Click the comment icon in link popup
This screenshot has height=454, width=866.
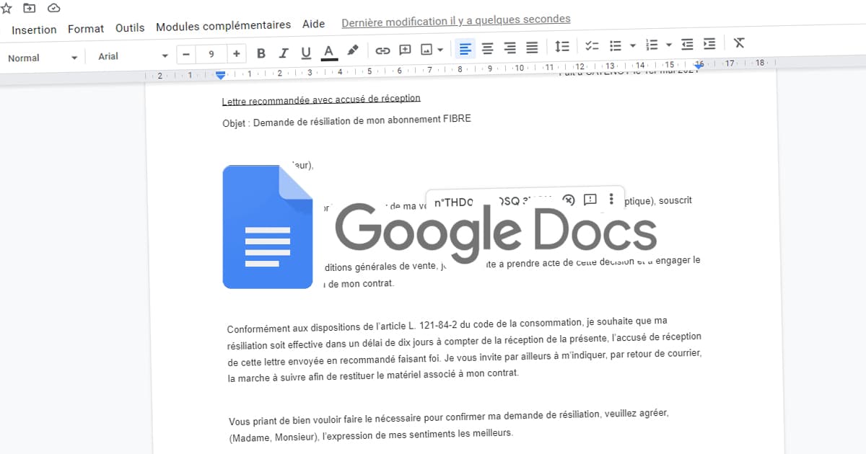click(x=590, y=200)
